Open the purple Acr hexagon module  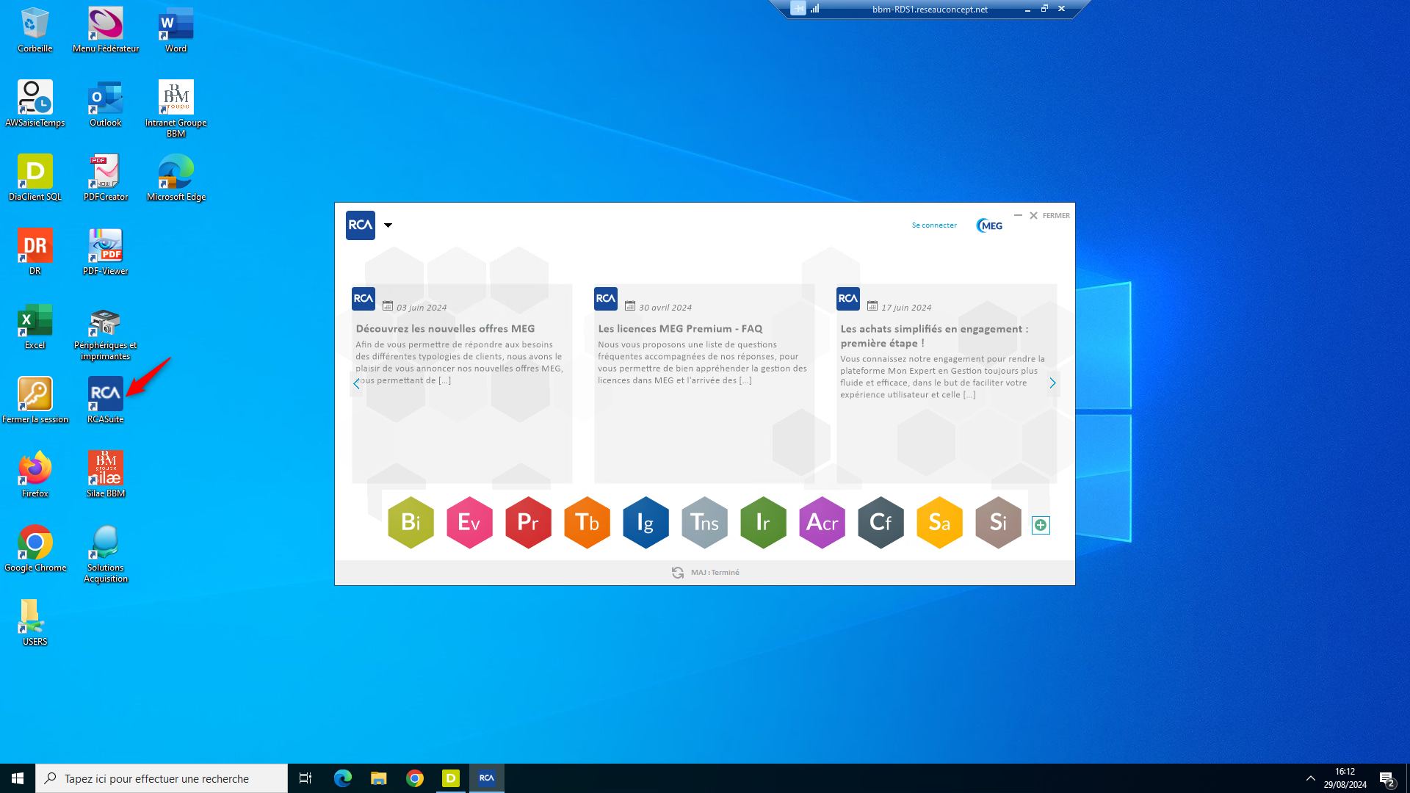(822, 523)
